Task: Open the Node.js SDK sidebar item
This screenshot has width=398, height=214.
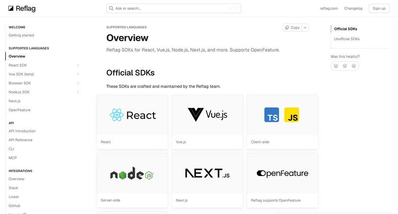Action: (19, 92)
